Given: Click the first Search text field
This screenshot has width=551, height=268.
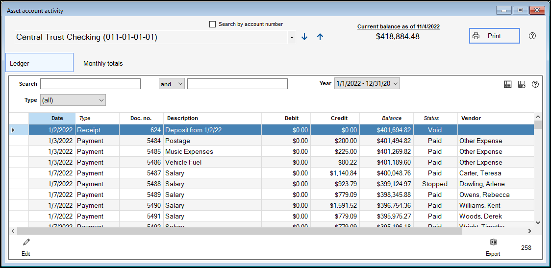Looking at the screenshot, I should 90,84.
